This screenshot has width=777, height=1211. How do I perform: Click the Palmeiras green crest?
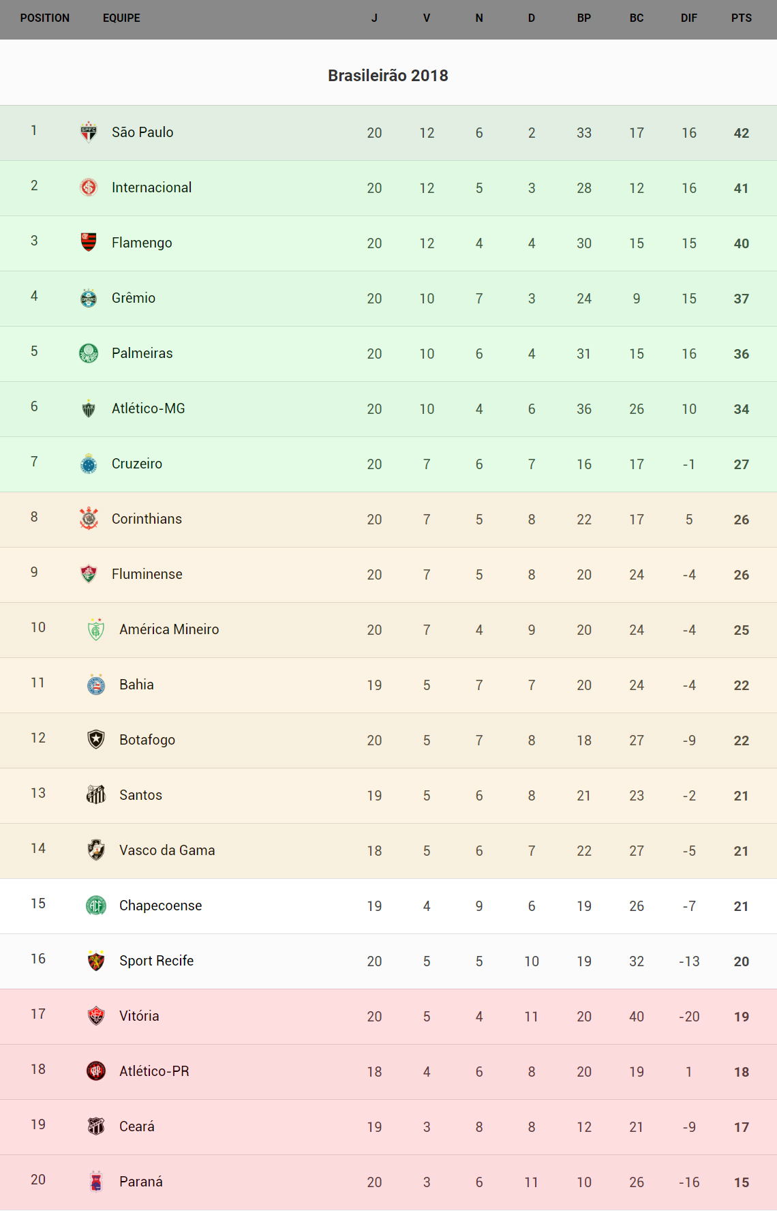89,353
